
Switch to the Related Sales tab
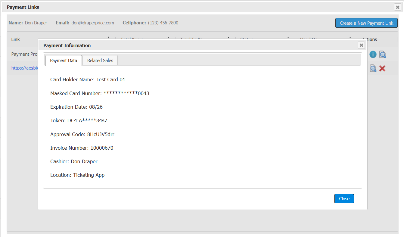[100, 61]
